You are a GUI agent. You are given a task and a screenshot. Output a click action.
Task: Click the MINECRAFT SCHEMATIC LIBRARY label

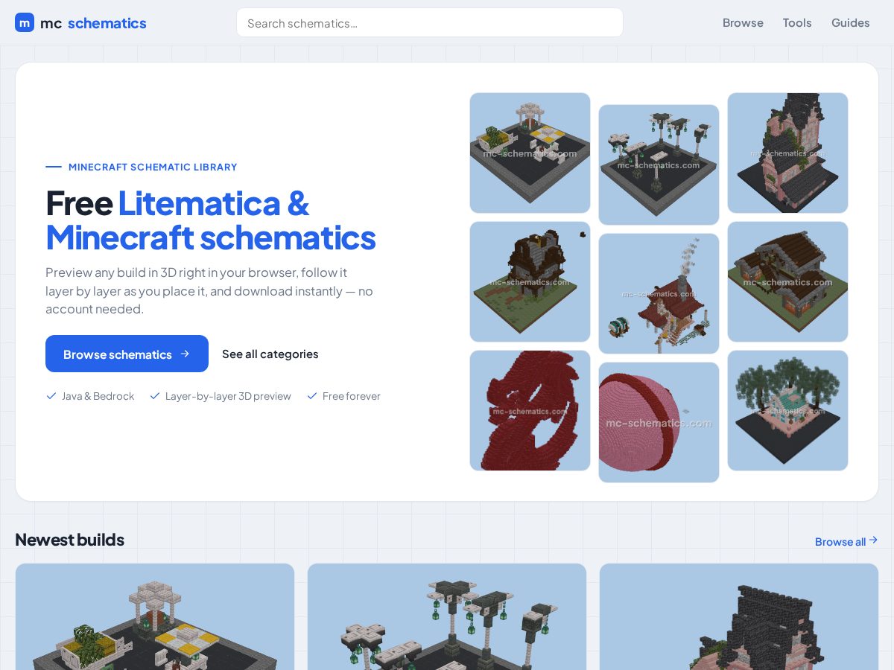(x=153, y=167)
